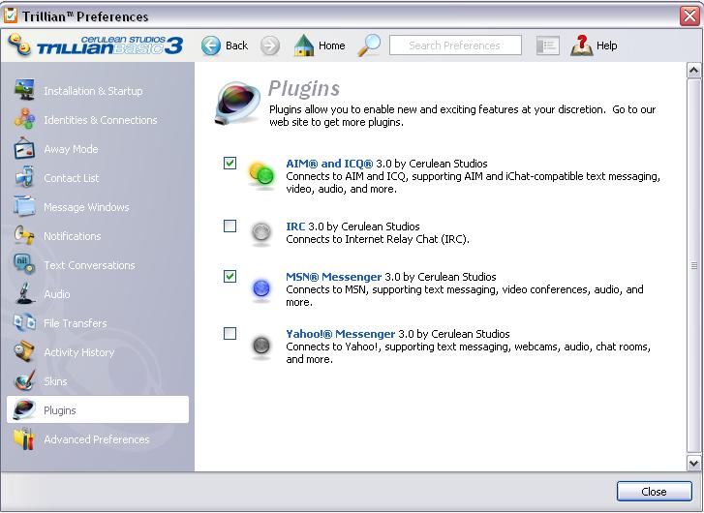
Task: Open the Yahoo!® Messenger plugin link
Action: [340, 334]
